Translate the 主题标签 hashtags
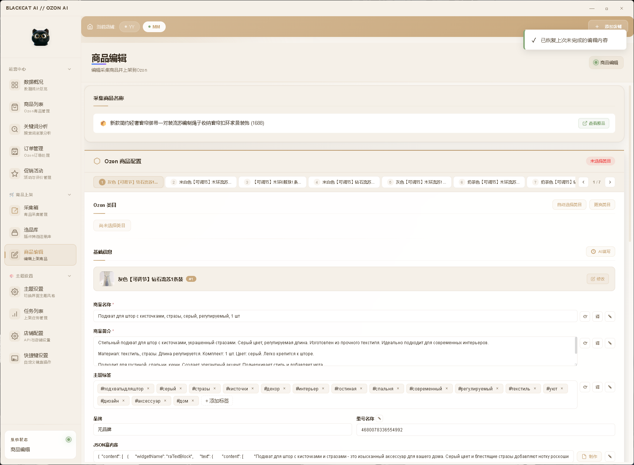Screen dimensions: 634x465 pos(597,387)
